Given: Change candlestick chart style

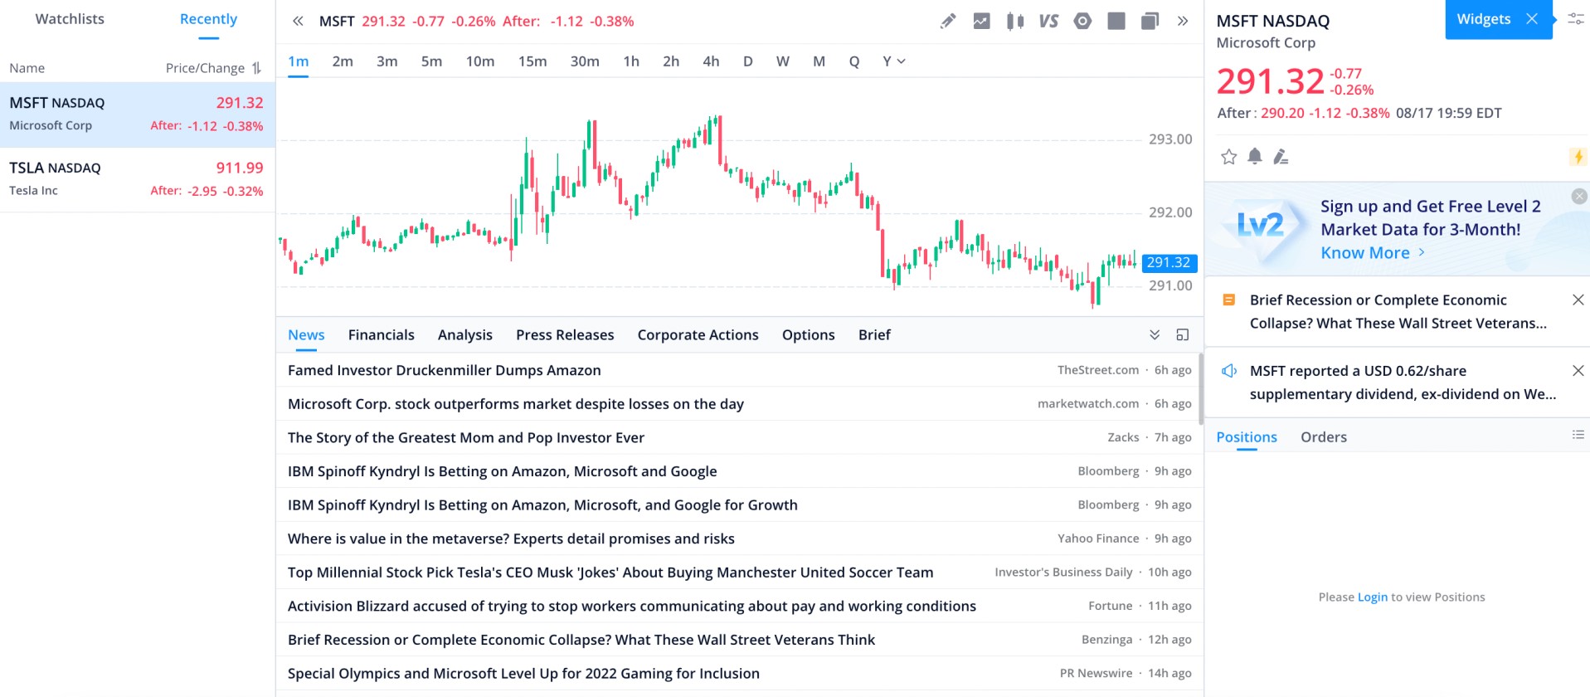Looking at the screenshot, I should click(1014, 22).
